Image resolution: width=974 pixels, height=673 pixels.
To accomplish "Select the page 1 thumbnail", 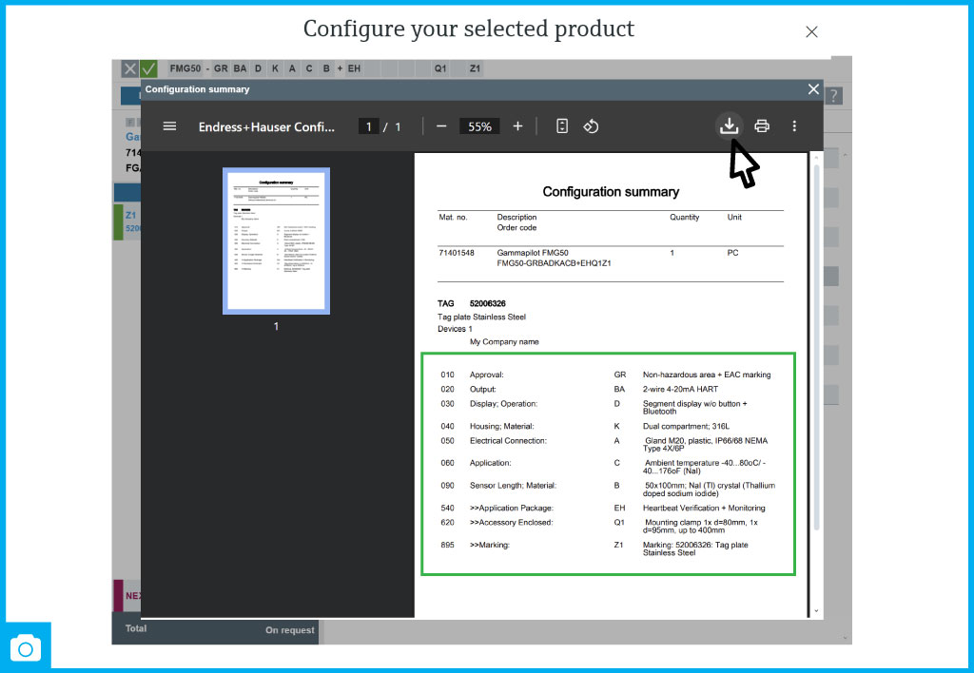I will click(276, 241).
